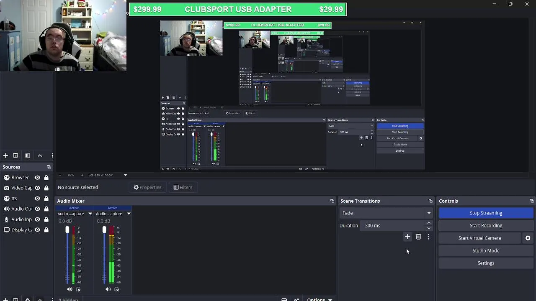Click Start Recording
536x301 pixels.
(x=486, y=226)
